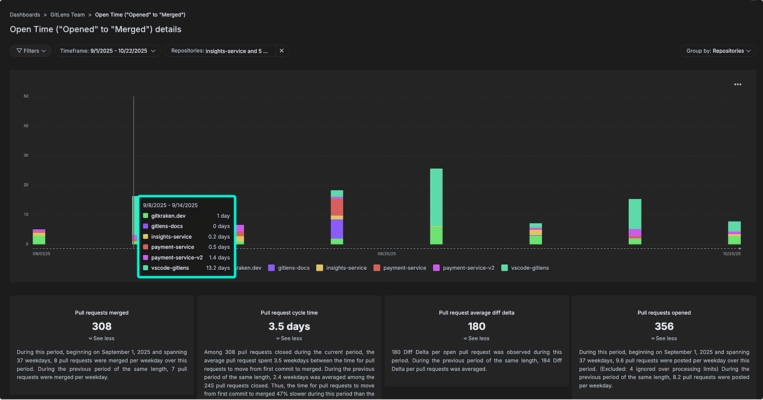The image size is (763, 400).
Task: Click the insights-service legend color square
Action: tap(319, 267)
